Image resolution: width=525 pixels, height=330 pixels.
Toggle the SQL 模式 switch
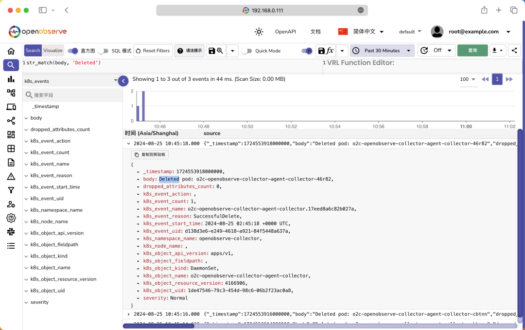[104, 51]
